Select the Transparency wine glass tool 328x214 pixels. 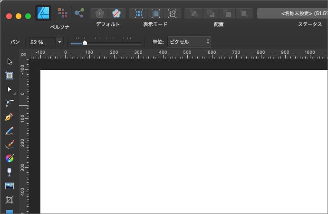tap(10, 172)
